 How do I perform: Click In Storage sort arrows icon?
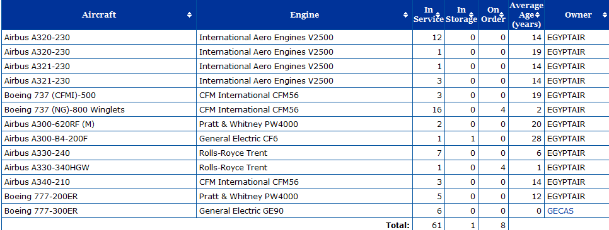tap(471, 15)
